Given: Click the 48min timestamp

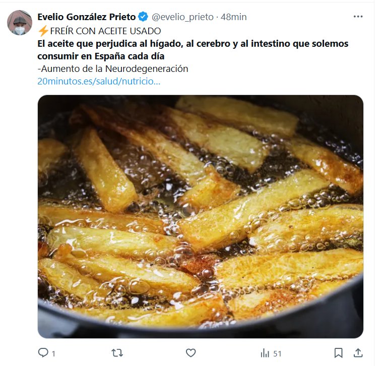Looking at the screenshot, I should click(233, 17).
